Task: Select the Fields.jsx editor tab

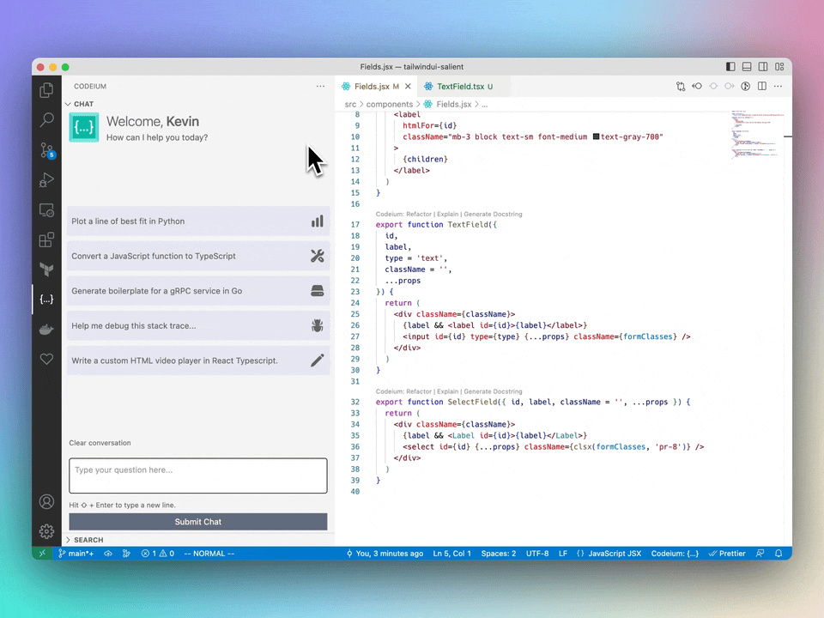Action: (371, 87)
